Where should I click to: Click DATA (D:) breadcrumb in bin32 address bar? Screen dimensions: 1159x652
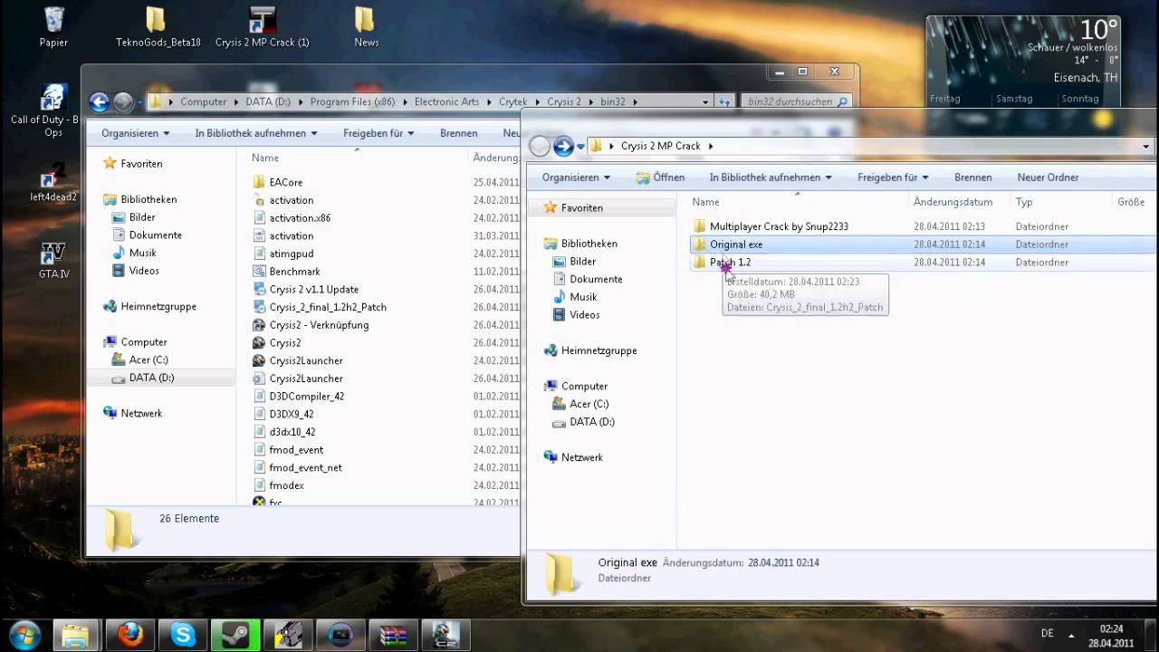(268, 102)
